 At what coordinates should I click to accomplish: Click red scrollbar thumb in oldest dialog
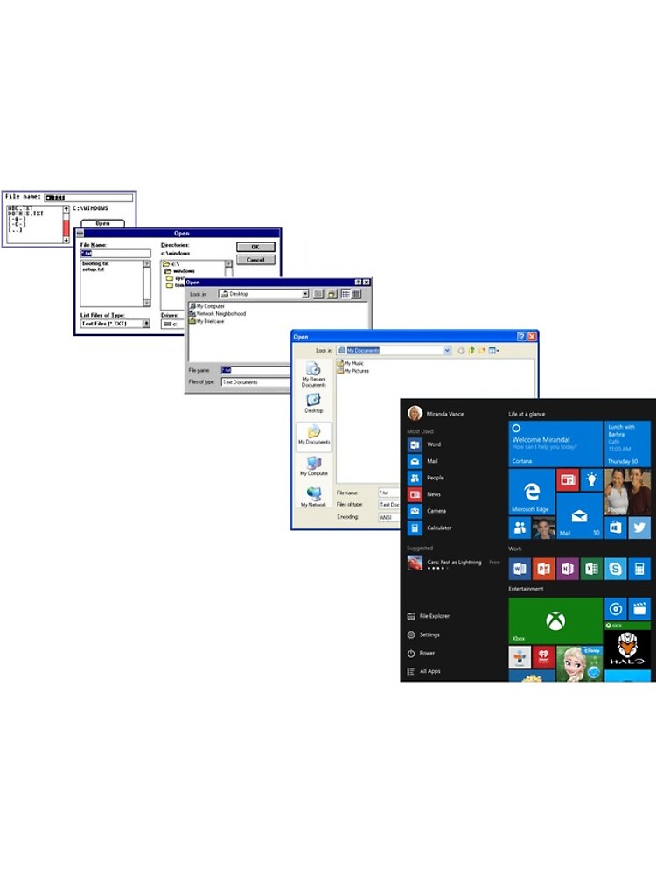(x=66, y=227)
